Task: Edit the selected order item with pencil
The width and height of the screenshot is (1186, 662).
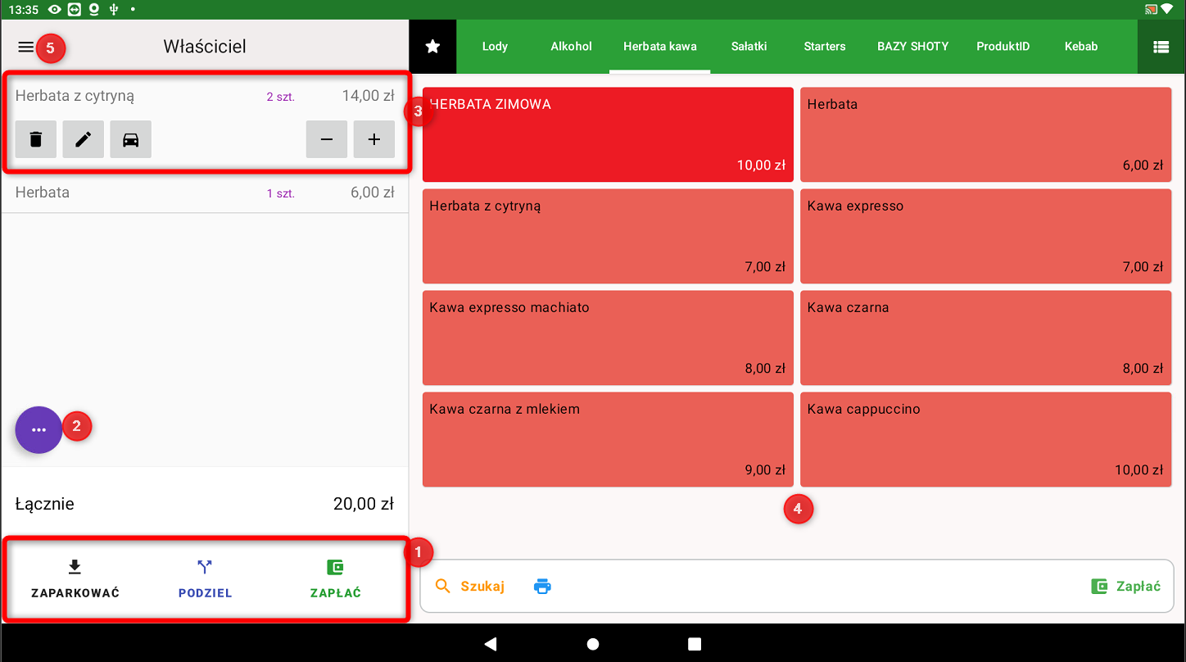Action: 84,139
